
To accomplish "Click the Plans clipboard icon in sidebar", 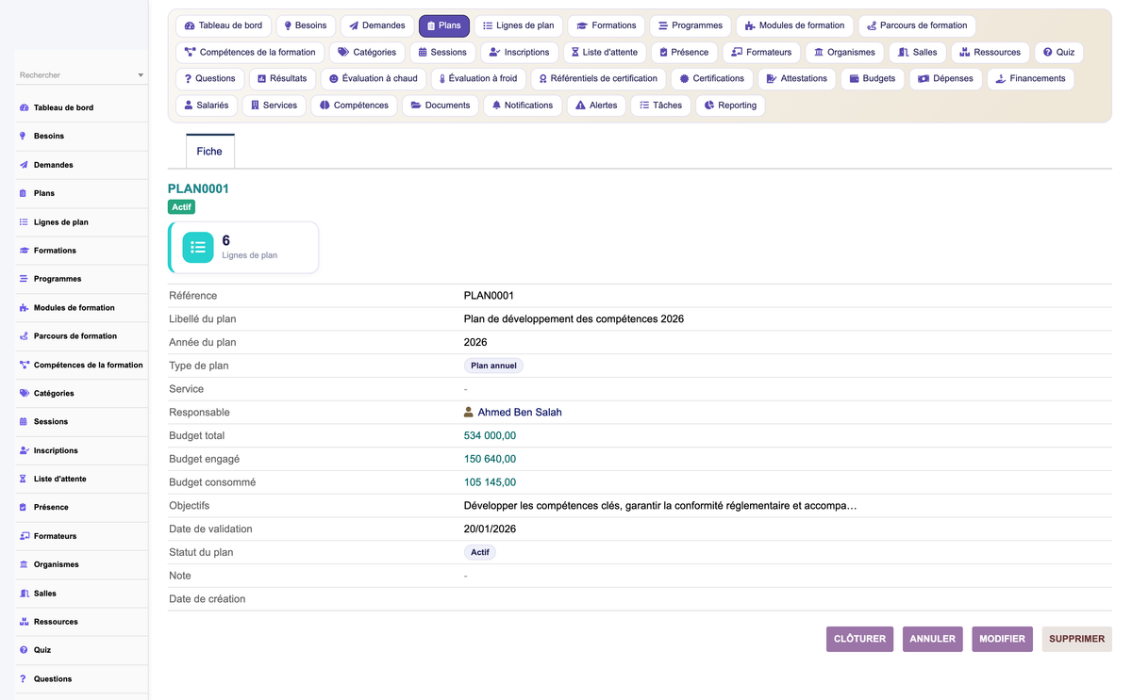I will tap(24, 193).
